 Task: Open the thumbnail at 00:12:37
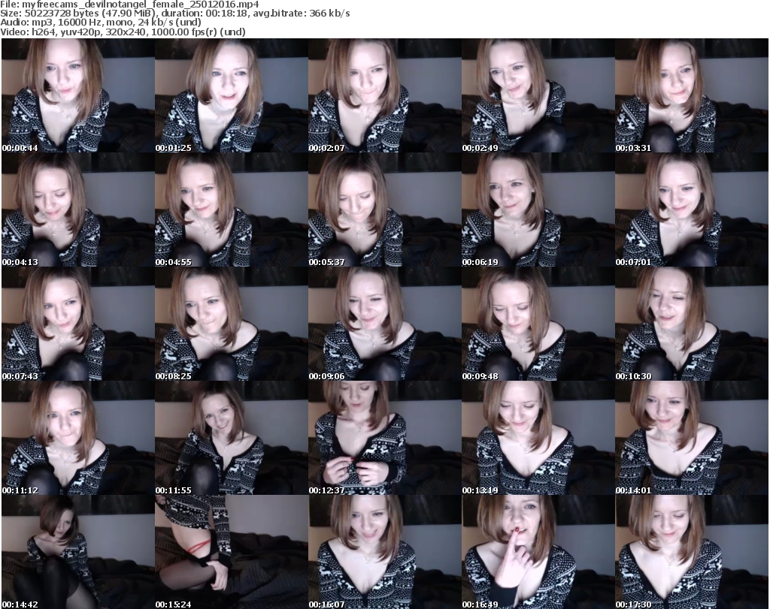(384, 438)
